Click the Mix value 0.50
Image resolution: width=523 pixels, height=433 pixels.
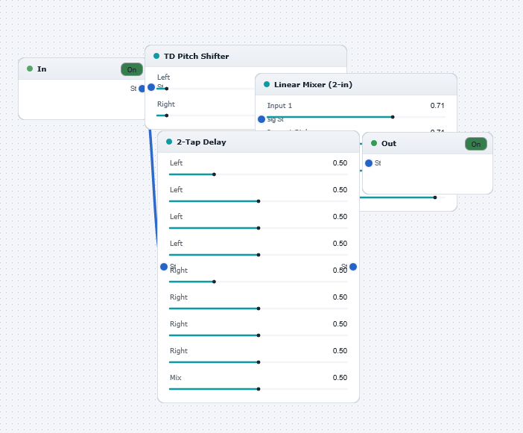(340, 377)
